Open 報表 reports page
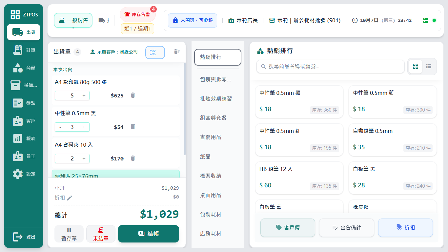The image size is (448, 252). click(24, 138)
